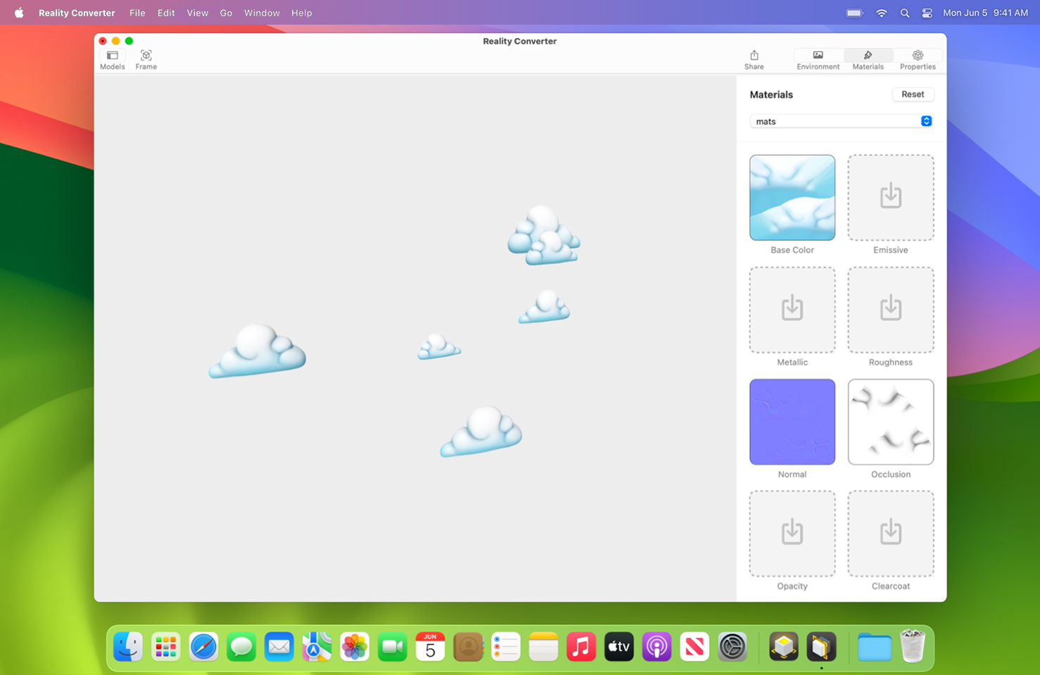Viewport: 1040px width, 675px height.
Task: Click the empty Metallic texture slot
Action: [792, 310]
